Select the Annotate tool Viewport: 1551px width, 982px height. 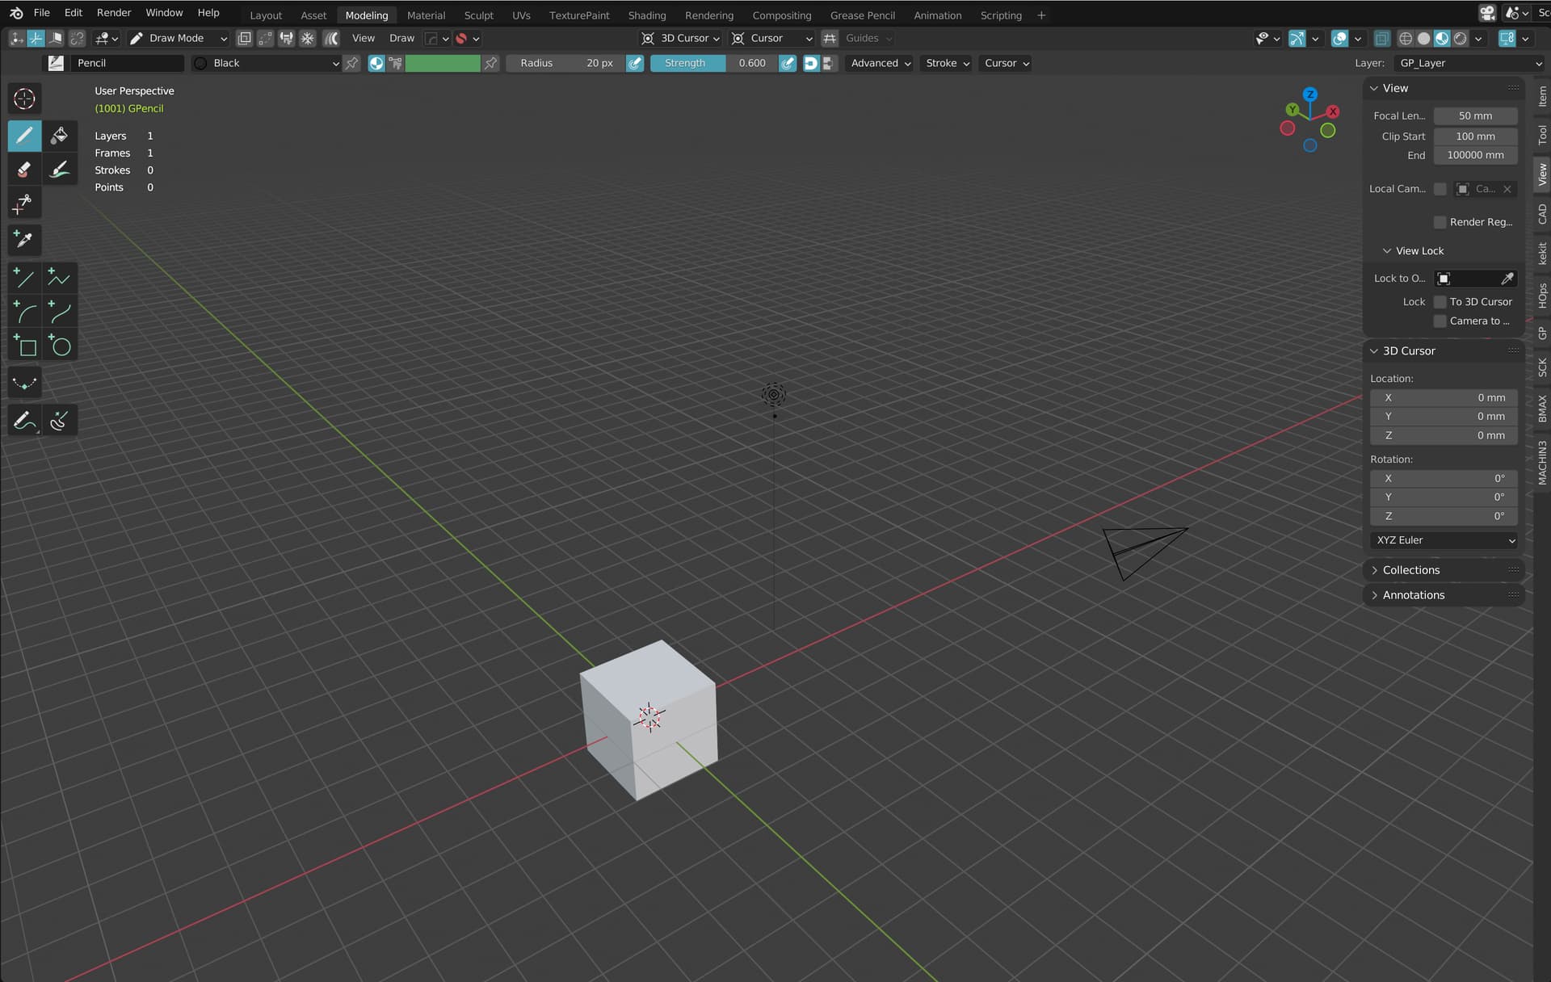pyautogui.click(x=24, y=421)
